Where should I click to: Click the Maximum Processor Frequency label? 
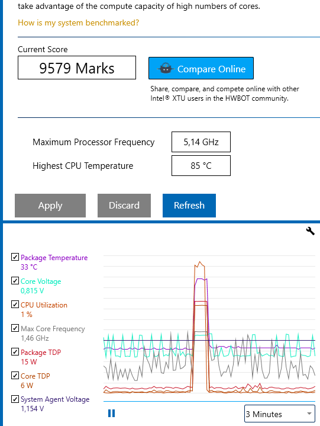tap(93, 142)
